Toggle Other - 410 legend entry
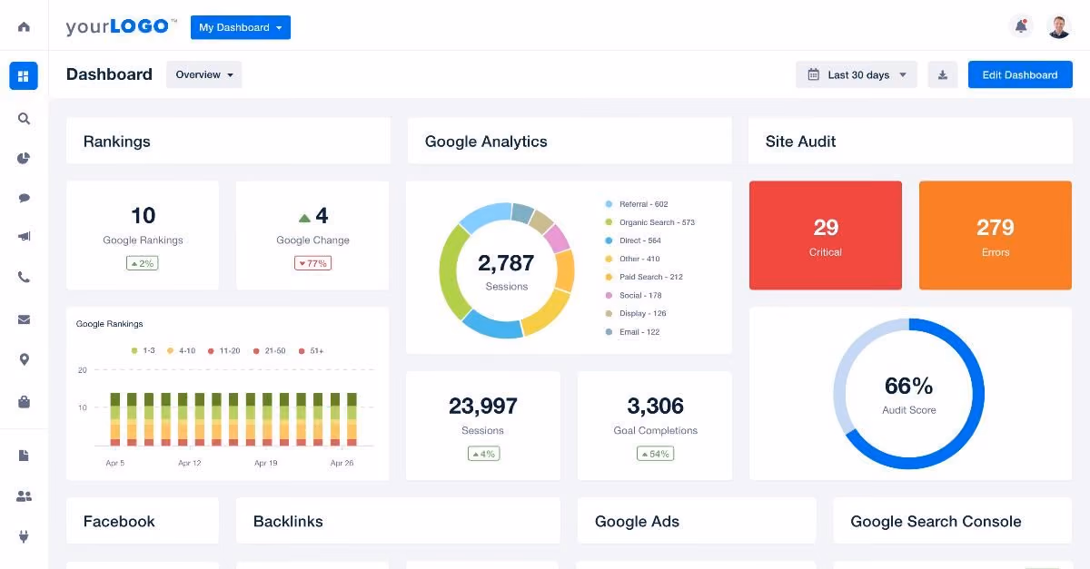1090x569 pixels. (633, 259)
